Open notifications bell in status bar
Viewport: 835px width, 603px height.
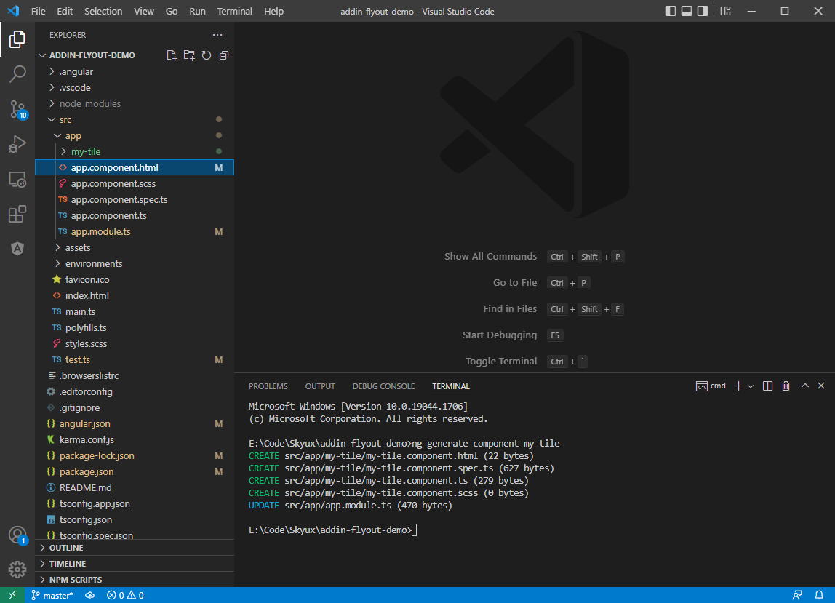coord(819,595)
